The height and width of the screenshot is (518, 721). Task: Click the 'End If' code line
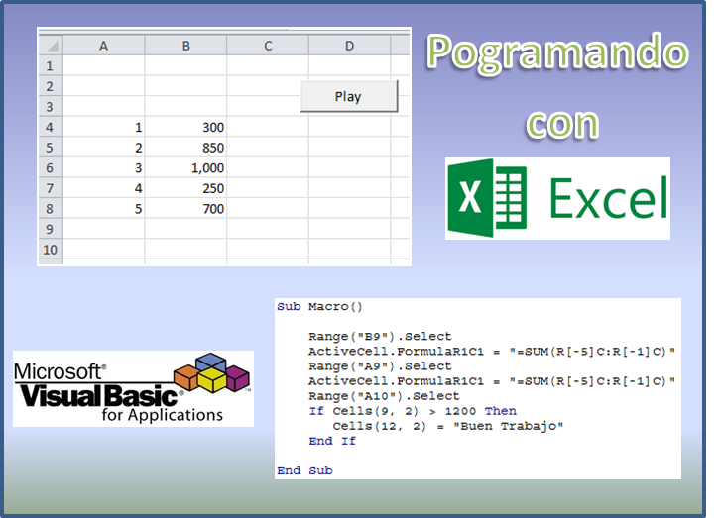tap(332, 441)
